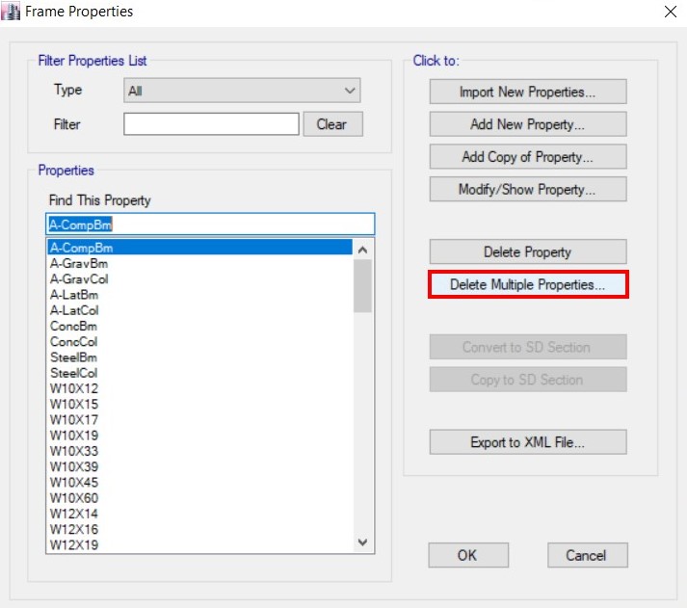Click Delete Multiple Properties button

528,284
